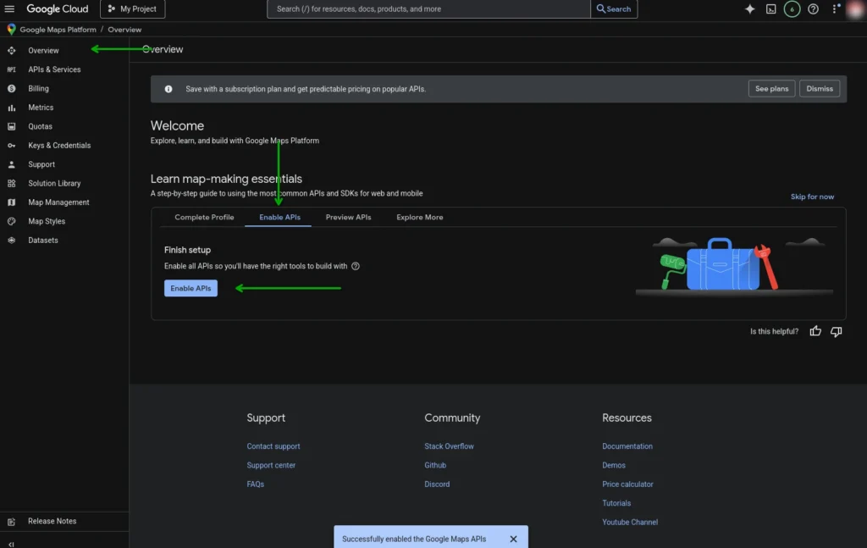
Task: Give thumbs up feedback
Action: coord(815,331)
